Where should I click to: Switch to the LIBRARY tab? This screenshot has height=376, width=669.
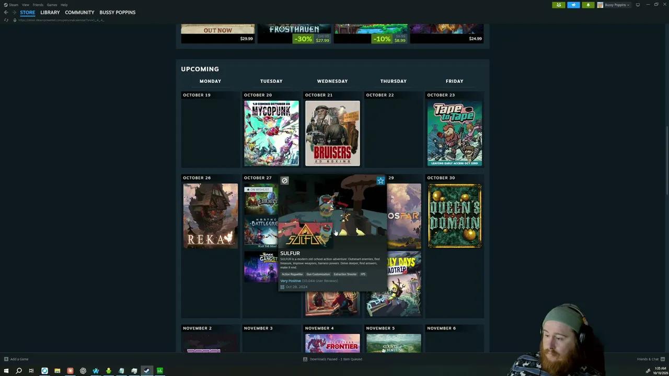click(50, 12)
